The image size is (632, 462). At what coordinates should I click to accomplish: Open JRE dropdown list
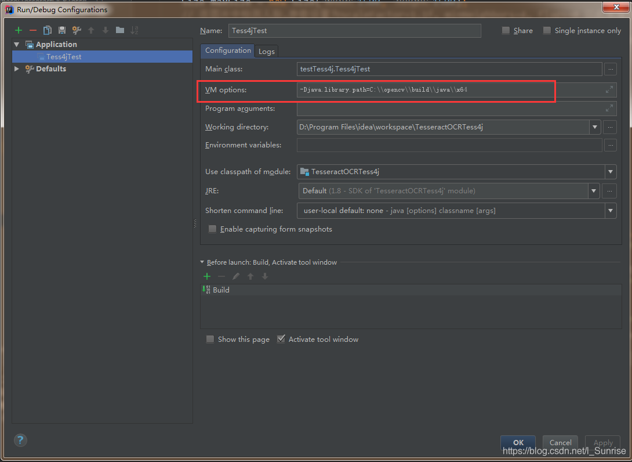coord(594,191)
